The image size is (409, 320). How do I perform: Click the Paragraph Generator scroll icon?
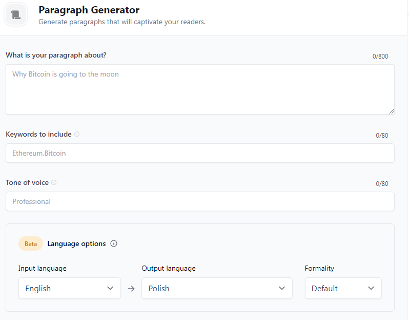point(15,14)
